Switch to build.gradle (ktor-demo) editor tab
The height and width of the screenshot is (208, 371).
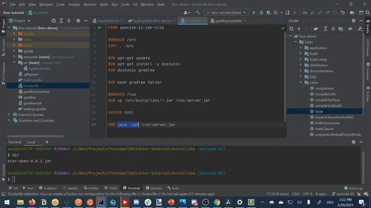(152, 21)
